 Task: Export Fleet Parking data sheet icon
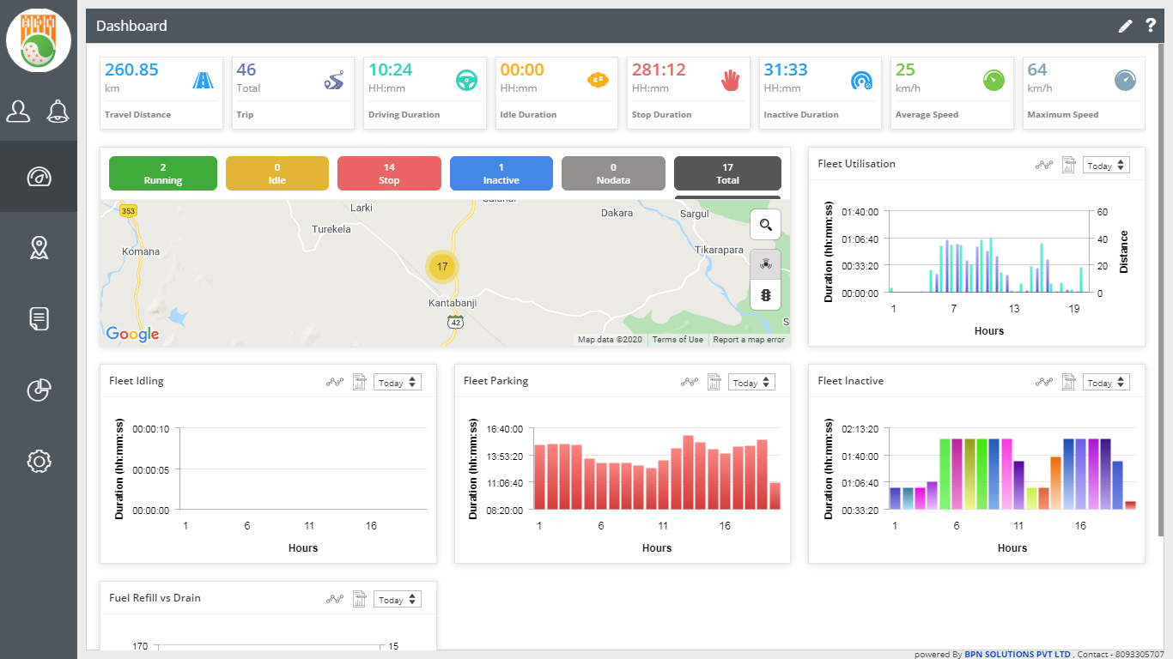[714, 382]
